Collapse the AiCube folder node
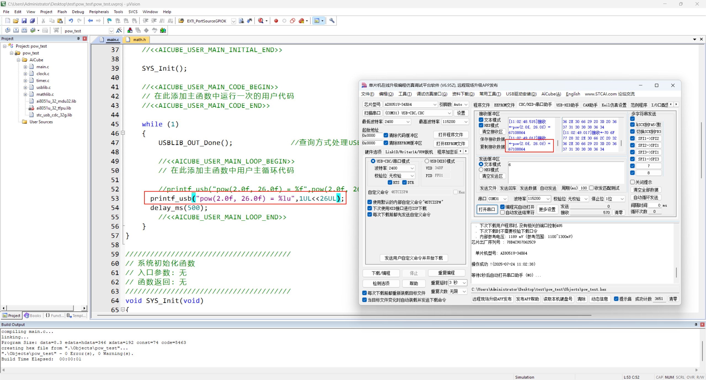 point(18,60)
